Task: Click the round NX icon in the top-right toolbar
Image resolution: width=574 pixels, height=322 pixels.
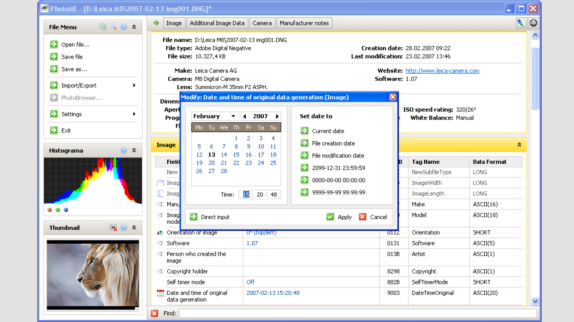Action: point(533,23)
